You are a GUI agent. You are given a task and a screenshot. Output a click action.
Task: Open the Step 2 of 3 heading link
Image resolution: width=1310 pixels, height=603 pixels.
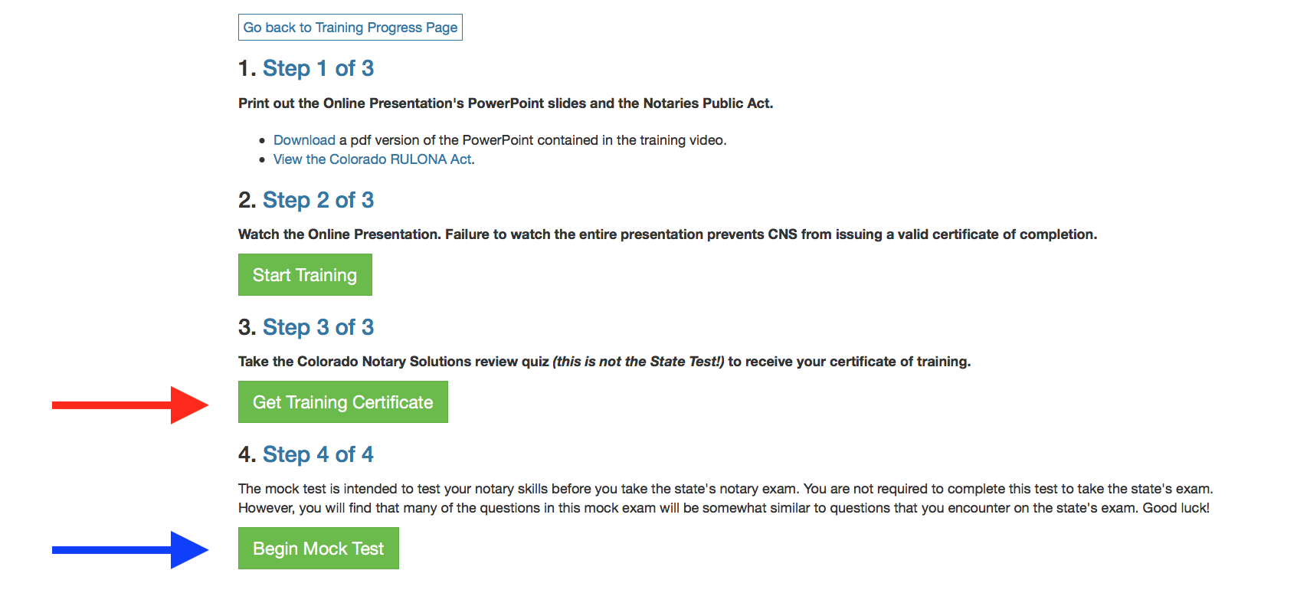318,200
